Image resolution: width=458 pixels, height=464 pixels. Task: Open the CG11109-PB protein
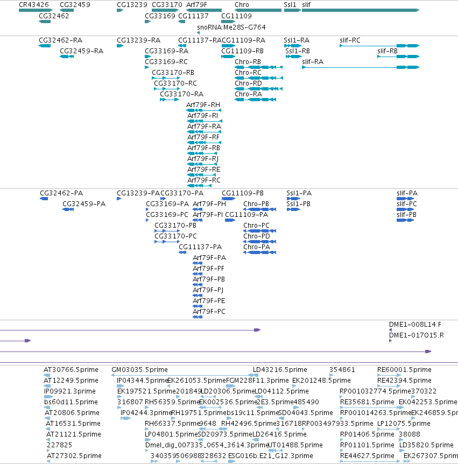(243, 193)
